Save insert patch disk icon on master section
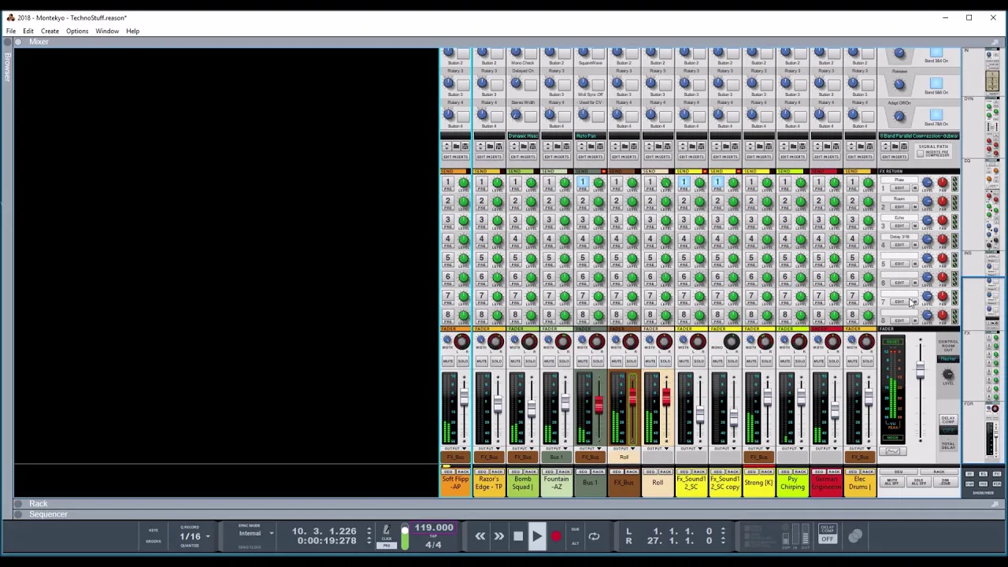This screenshot has width=1008, height=567. [905, 146]
